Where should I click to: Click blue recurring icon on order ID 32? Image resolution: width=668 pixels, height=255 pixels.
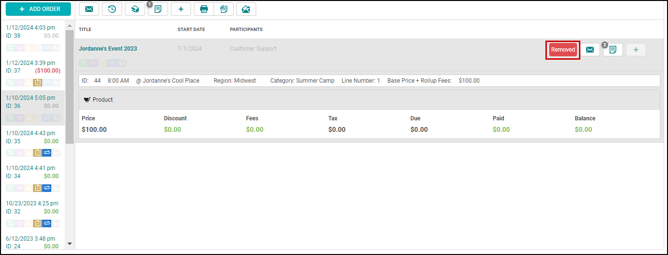47,223
